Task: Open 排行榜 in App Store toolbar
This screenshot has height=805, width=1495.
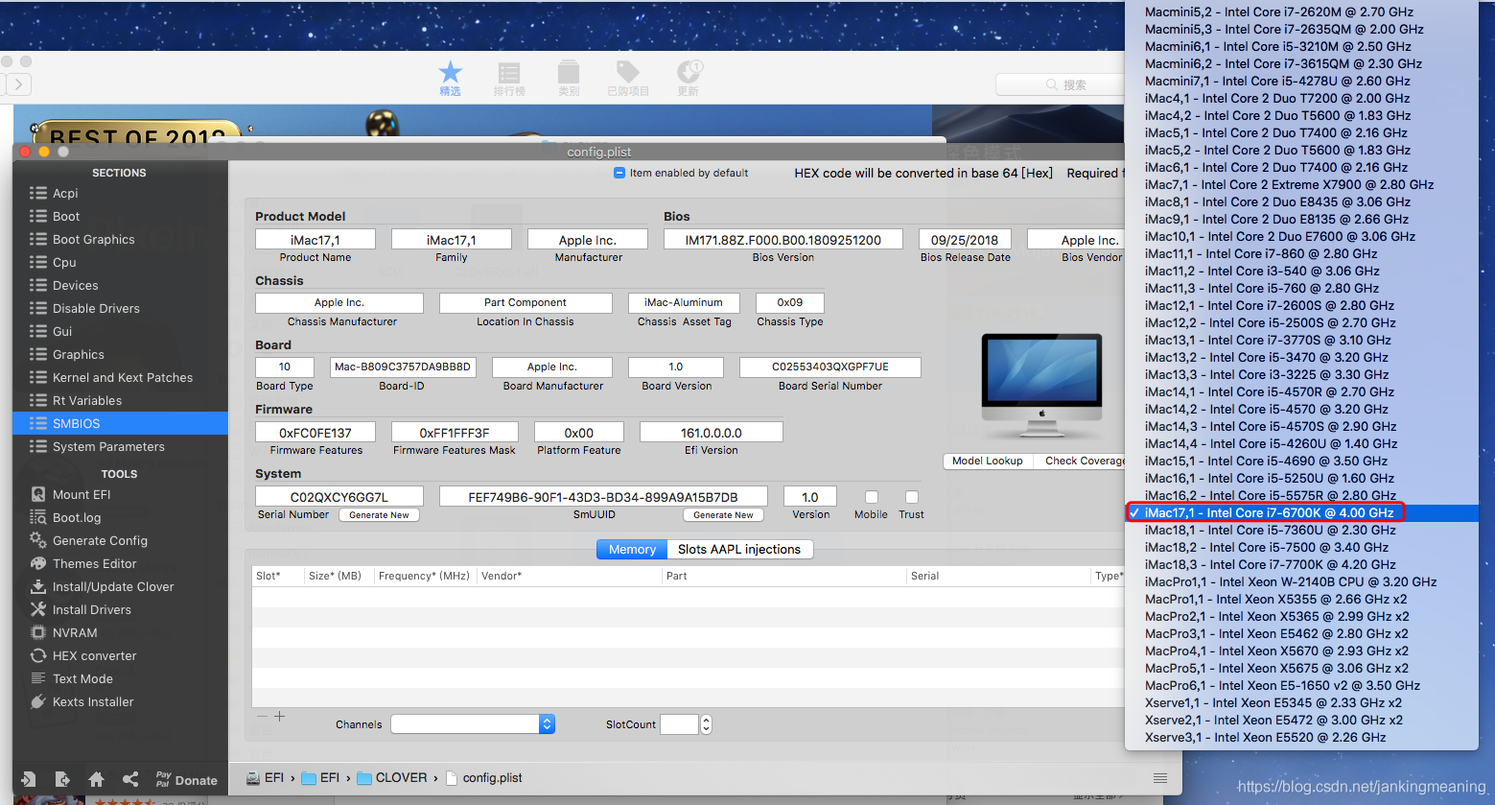Action: [509, 78]
